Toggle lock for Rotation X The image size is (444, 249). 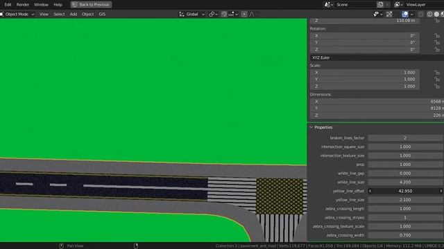tap(437, 35)
